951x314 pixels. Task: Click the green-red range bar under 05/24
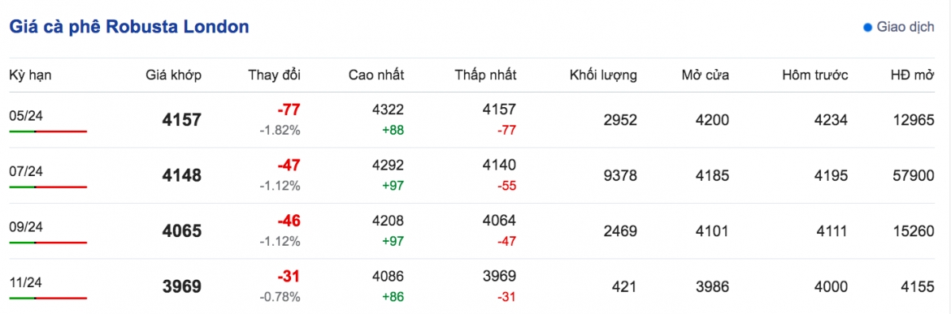pos(48,131)
